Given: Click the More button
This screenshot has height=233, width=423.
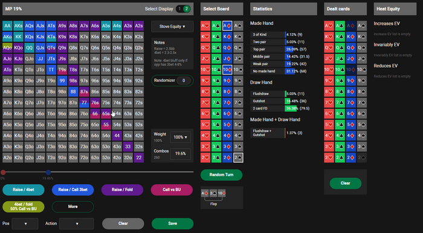Looking at the screenshot, I should pyautogui.click(x=73, y=206).
